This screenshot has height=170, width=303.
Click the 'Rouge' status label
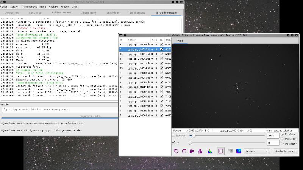(177, 130)
